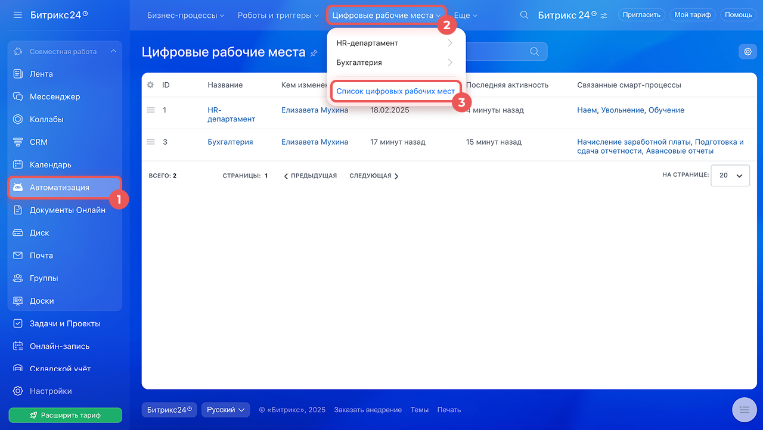This screenshot has height=430, width=763.
Task: Click the Коллабы sidebar icon
Action: pos(18,119)
